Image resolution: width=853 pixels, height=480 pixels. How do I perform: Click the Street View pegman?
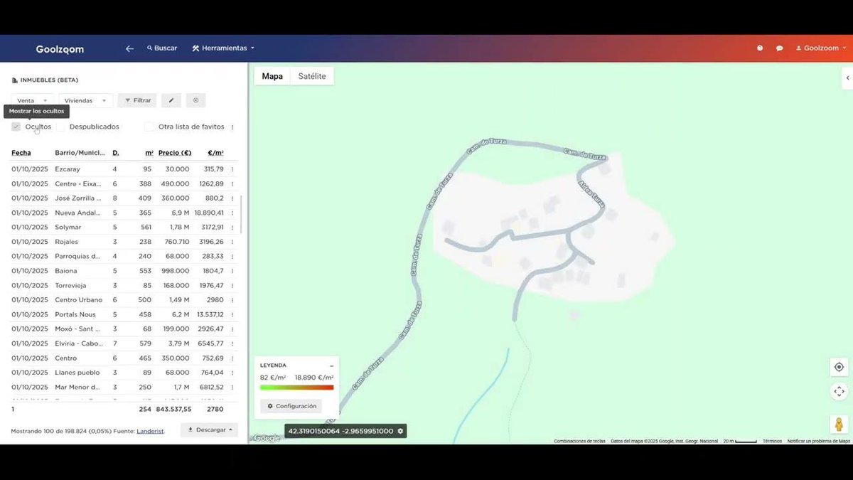[839, 425]
